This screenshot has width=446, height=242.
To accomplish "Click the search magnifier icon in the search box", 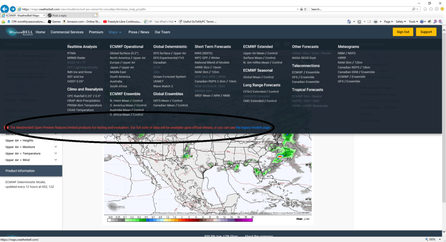I will (414, 9).
